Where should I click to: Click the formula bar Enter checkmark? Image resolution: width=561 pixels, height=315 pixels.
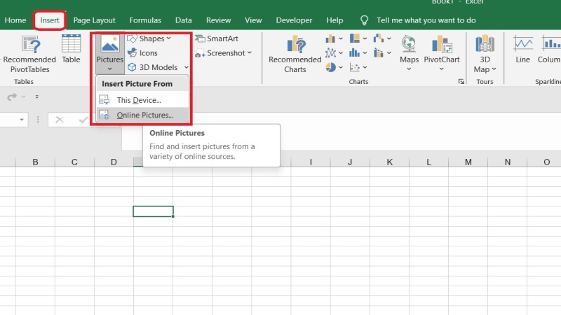(83, 120)
